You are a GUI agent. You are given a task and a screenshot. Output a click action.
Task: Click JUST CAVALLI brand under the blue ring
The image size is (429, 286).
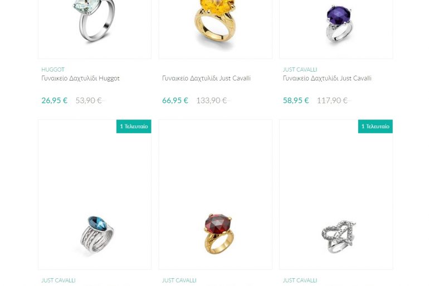pos(58,280)
